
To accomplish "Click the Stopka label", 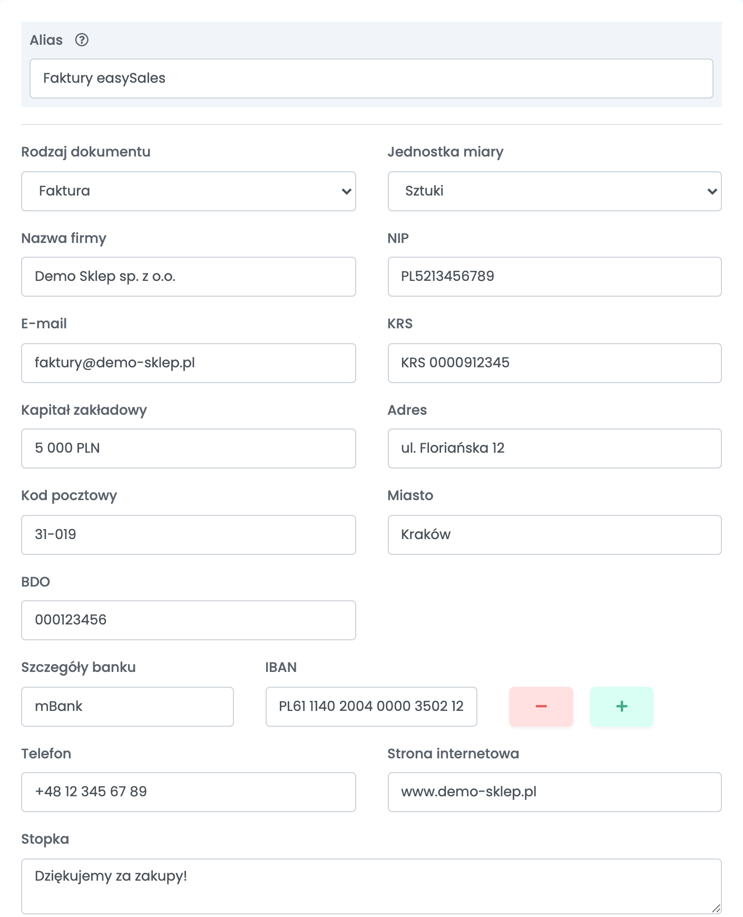I will tap(45, 839).
